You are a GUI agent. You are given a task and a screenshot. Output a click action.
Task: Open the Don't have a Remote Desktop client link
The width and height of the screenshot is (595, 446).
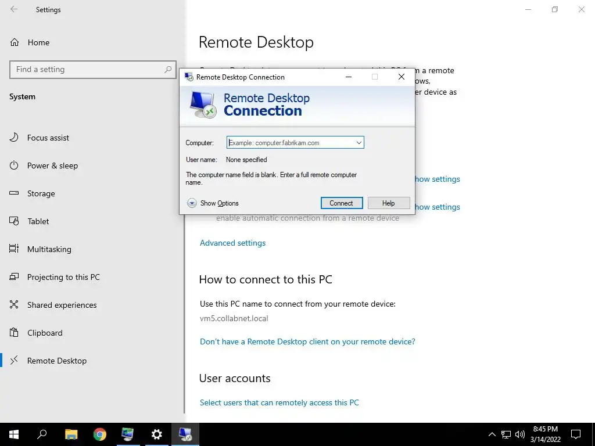point(307,341)
